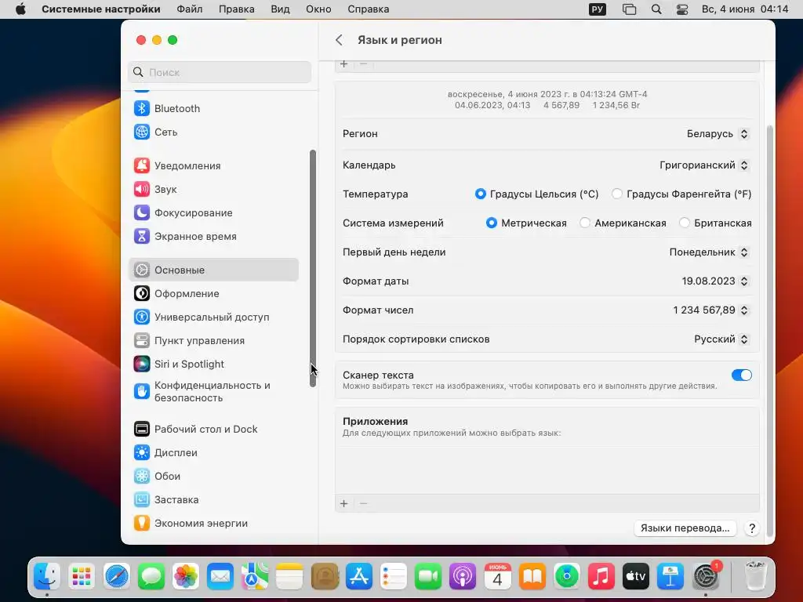The height and width of the screenshot is (602, 803).
Task: Click the РУ input source indicator
Action: tap(598, 9)
